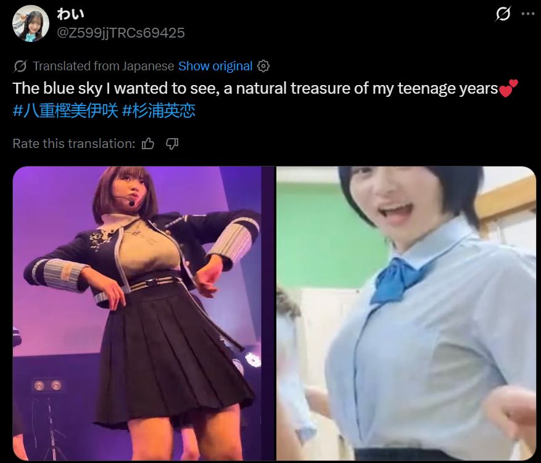The width and height of the screenshot is (541, 463).
Task: Open the Grok explain icon at top right
Action: [503, 14]
